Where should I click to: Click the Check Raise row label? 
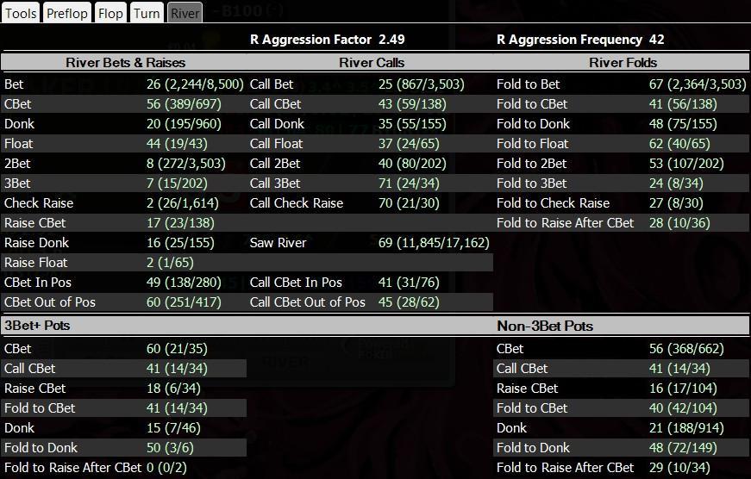point(39,203)
